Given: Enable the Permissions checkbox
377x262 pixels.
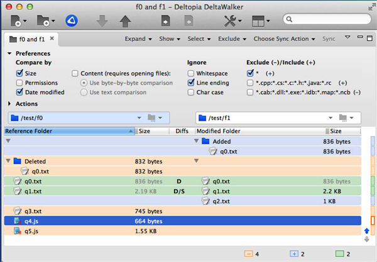Looking at the screenshot, I should (x=19, y=83).
